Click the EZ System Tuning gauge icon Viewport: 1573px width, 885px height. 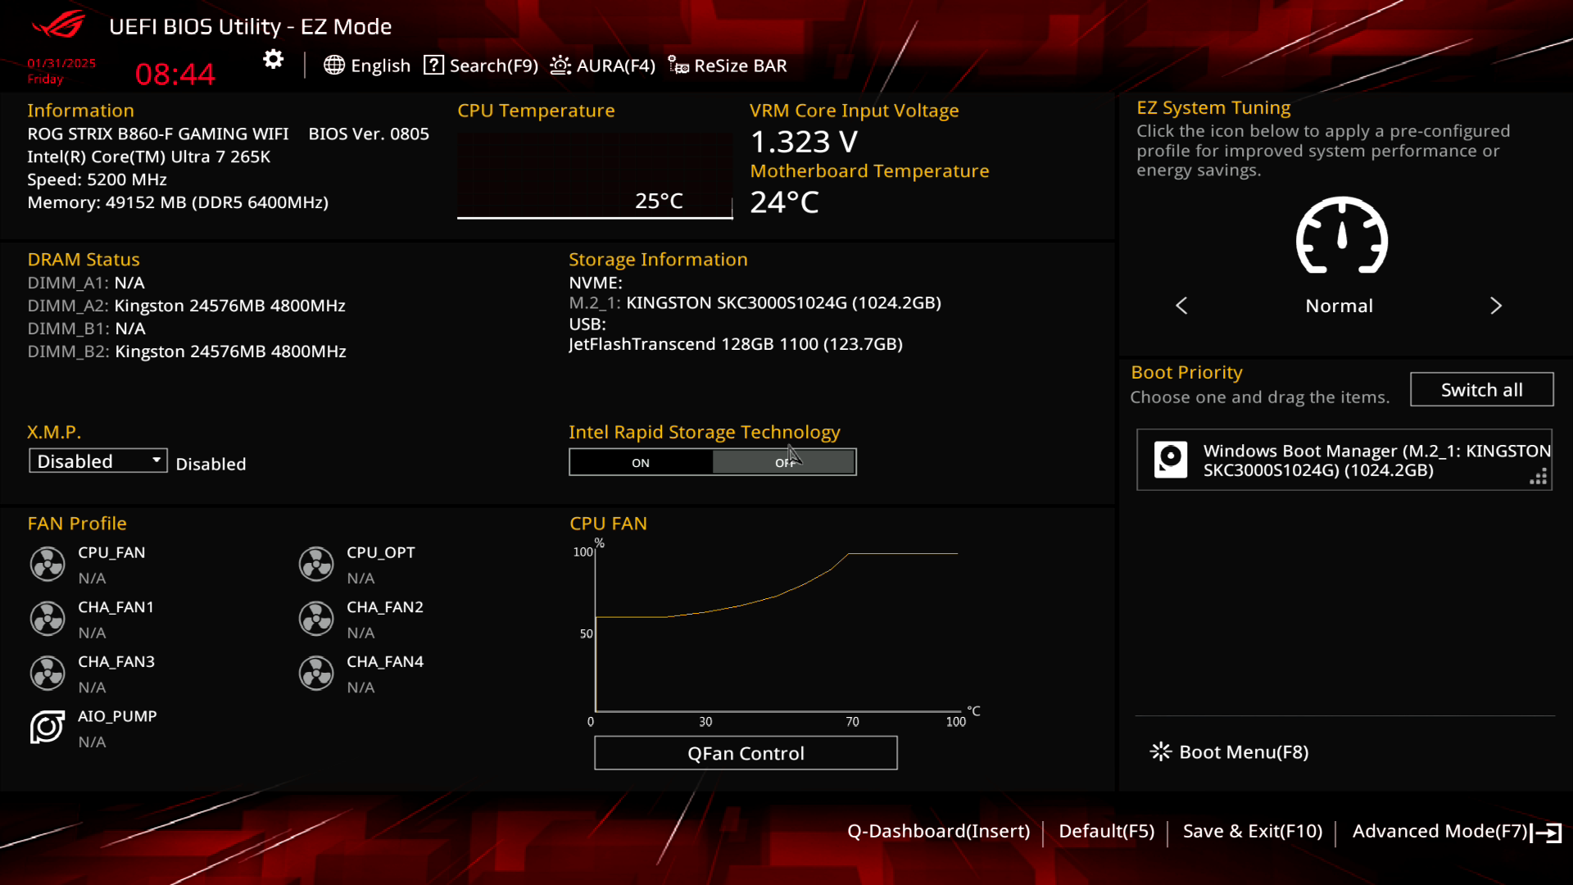1341,237
